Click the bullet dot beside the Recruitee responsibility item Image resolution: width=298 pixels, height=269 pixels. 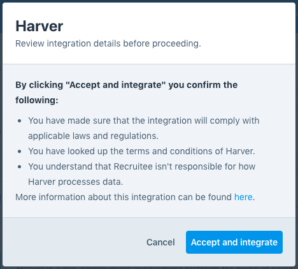tap(20, 167)
